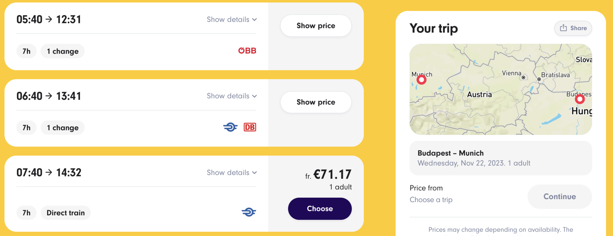
Task: Expand Show details for 05:40 departure
Action: pos(232,20)
